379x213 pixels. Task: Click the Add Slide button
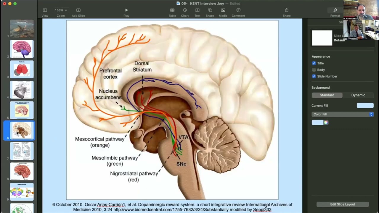[x=78, y=10]
